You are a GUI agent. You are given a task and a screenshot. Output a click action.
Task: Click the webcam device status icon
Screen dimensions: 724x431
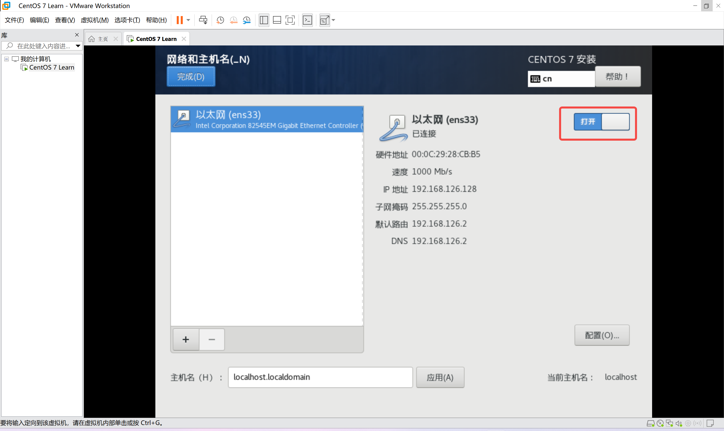point(688,423)
